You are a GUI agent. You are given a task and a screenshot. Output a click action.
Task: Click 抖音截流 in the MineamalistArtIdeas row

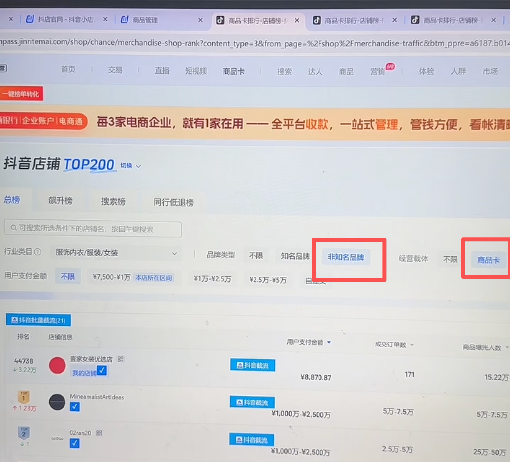tap(253, 403)
